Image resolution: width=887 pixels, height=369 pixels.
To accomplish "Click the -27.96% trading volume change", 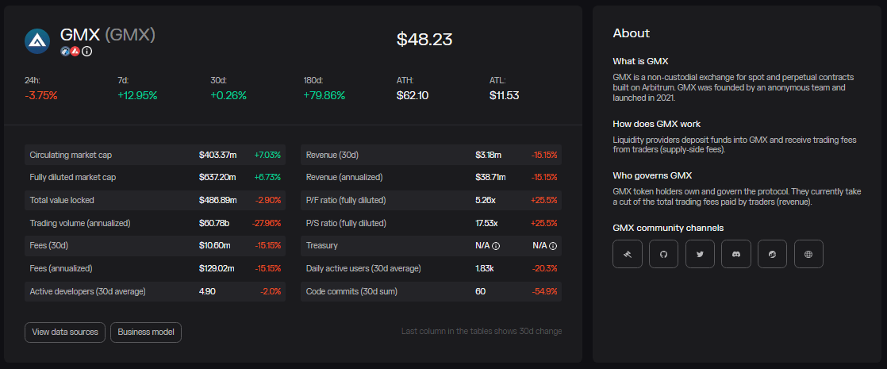I will [x=266, y=223].
